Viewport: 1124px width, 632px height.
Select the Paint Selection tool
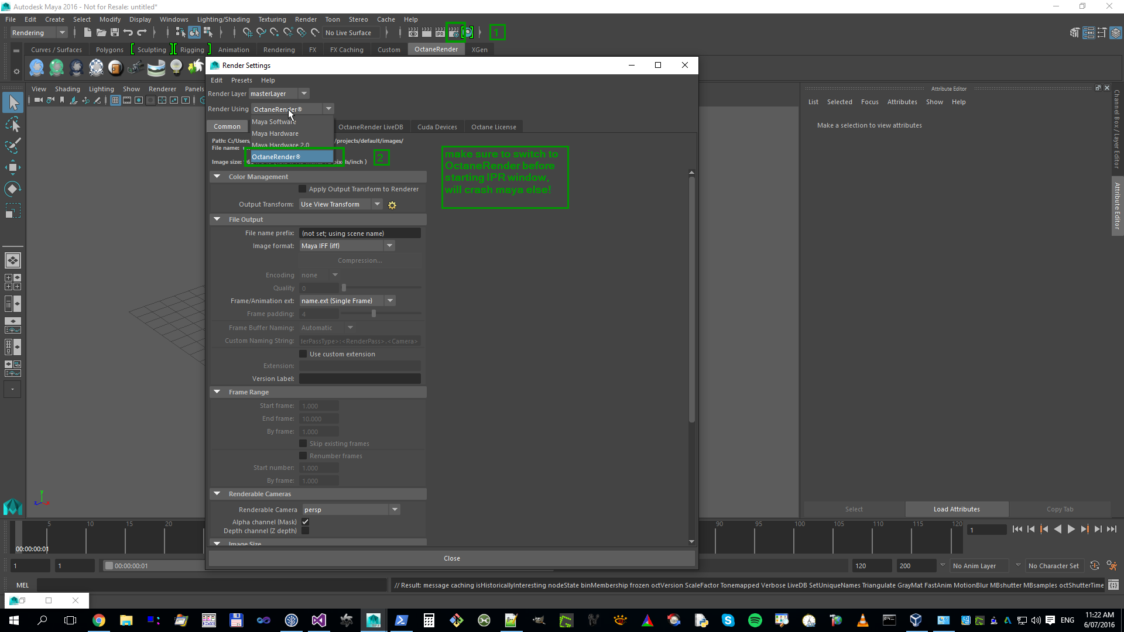coord(12,146)
